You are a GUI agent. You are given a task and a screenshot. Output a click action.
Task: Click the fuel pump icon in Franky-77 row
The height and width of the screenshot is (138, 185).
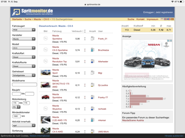point(92,97)
